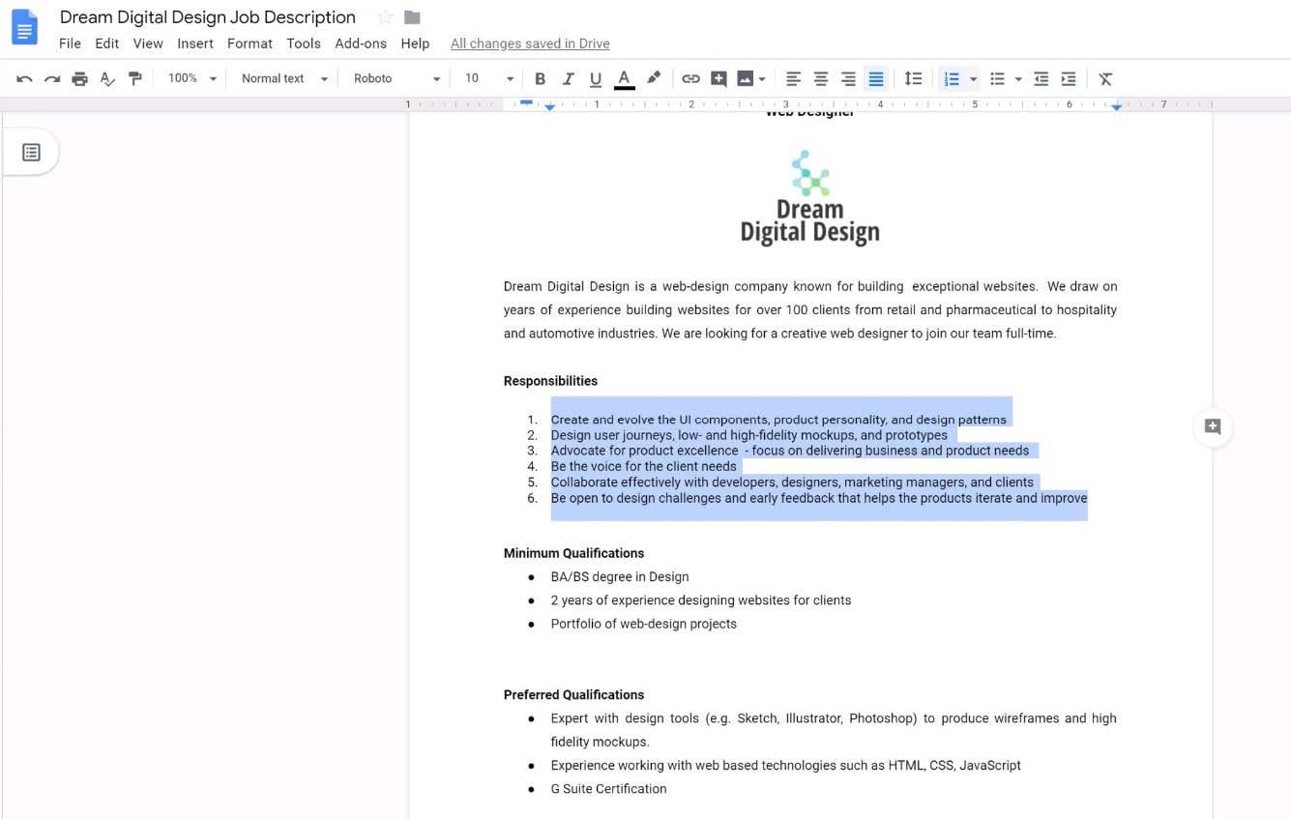
Task: Open the View menu
Action: (x=148, y=44)
